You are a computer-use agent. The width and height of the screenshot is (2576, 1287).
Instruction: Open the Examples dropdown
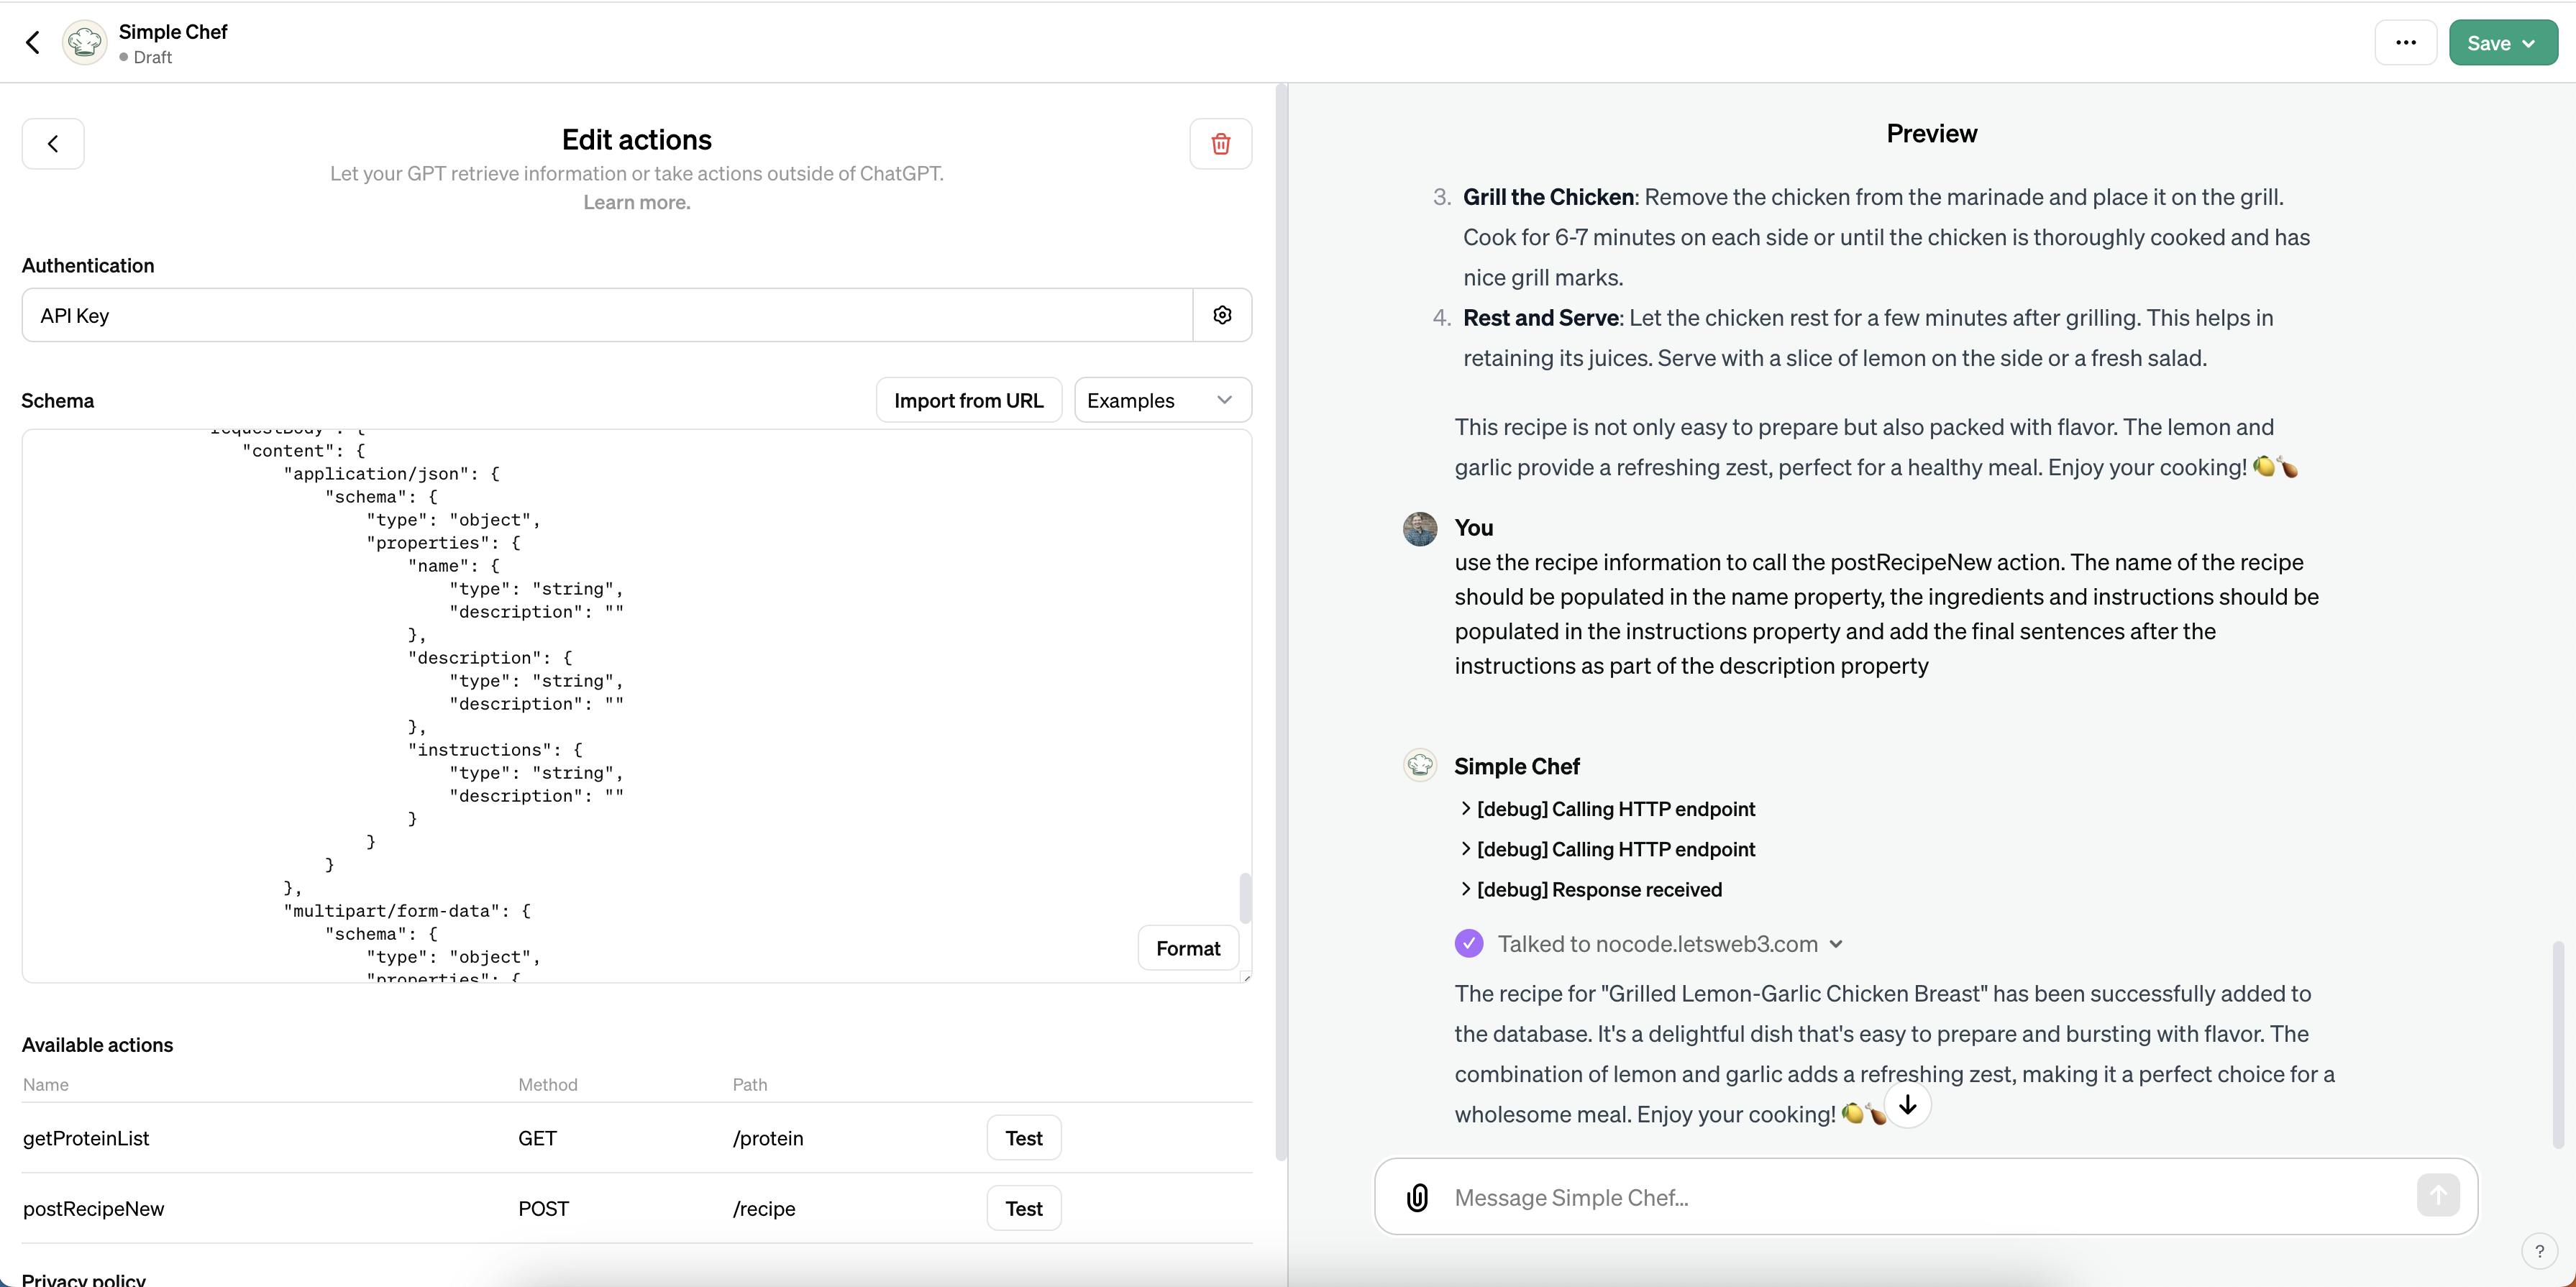pyautogui.click(x=1162, y=400)
